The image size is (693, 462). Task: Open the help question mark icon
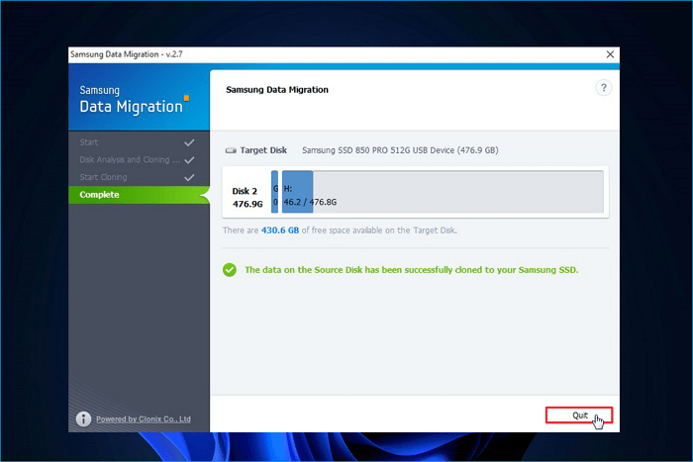[604, 88]
